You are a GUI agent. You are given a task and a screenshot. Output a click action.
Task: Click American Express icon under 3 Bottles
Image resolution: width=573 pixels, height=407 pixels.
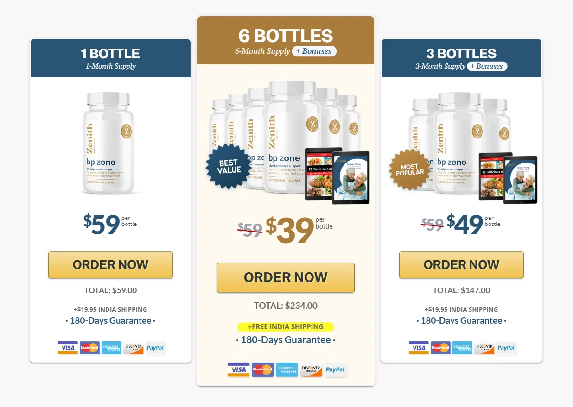point(462,348)
